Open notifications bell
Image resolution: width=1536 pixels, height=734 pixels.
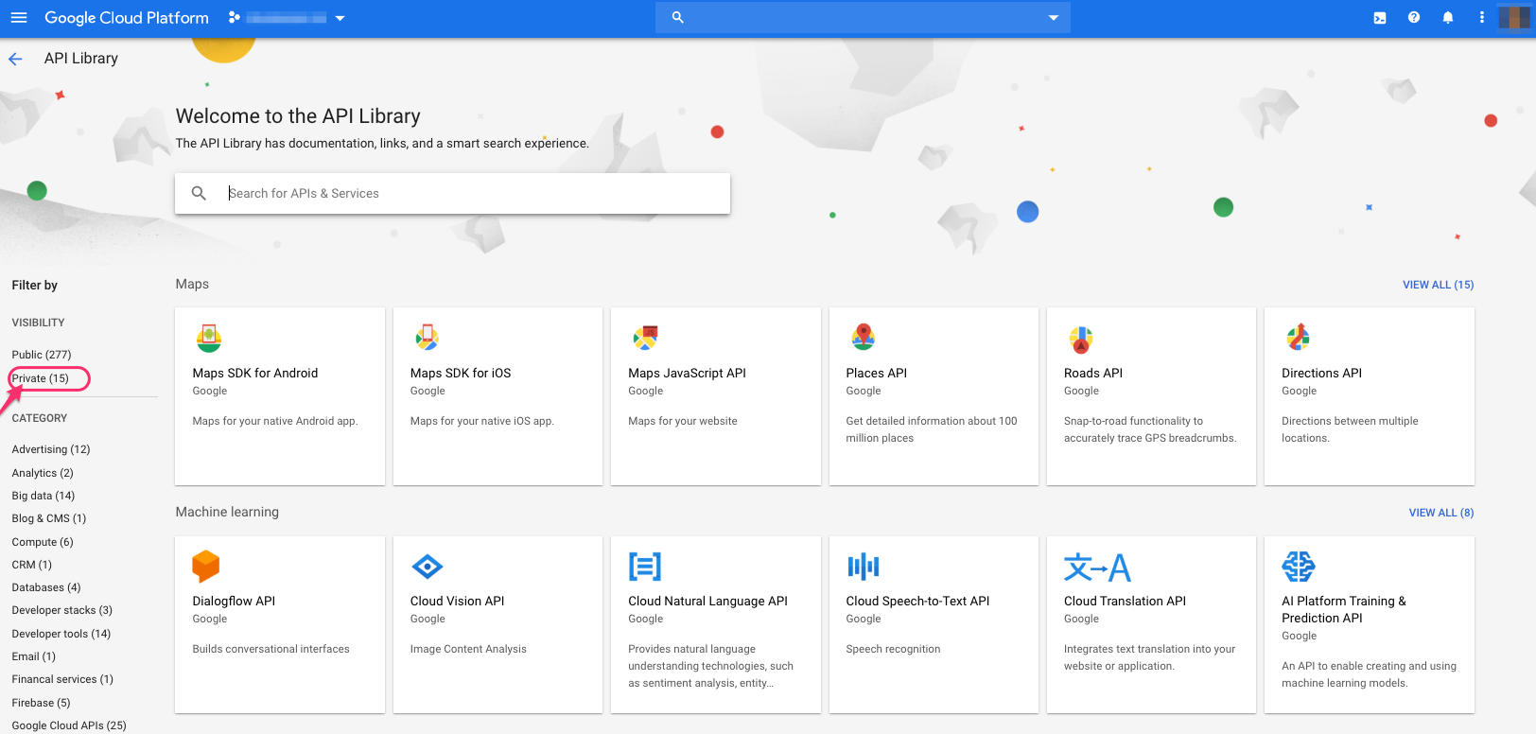tap(1448, 17)
